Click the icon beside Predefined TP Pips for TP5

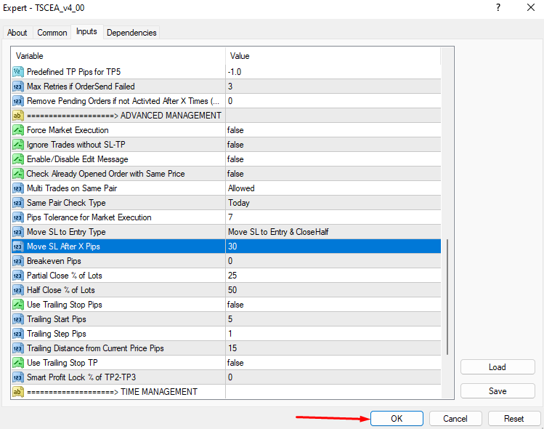point(18,72)
